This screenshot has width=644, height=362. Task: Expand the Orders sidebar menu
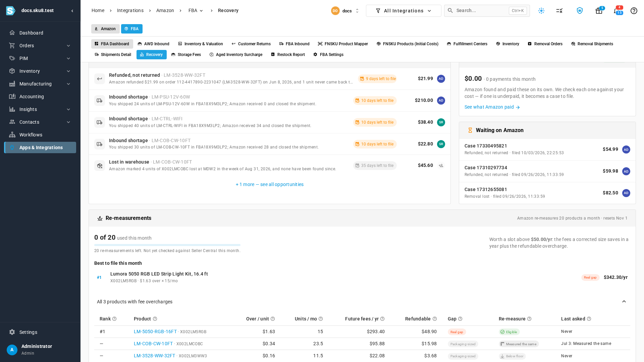pos(40,46)
